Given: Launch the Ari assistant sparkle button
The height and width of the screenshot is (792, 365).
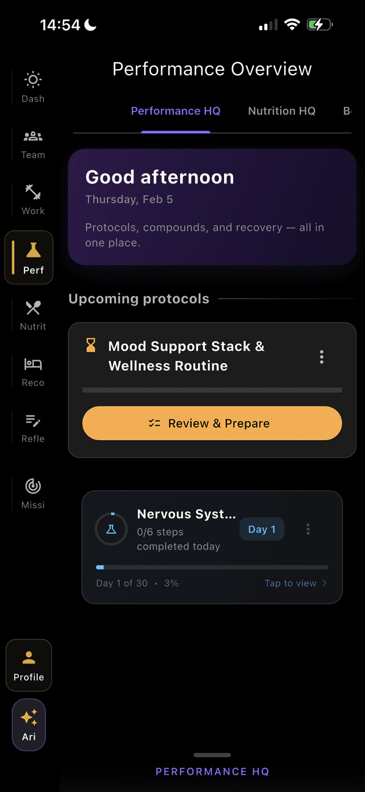Looking at the screenshot, I should 29,724.
